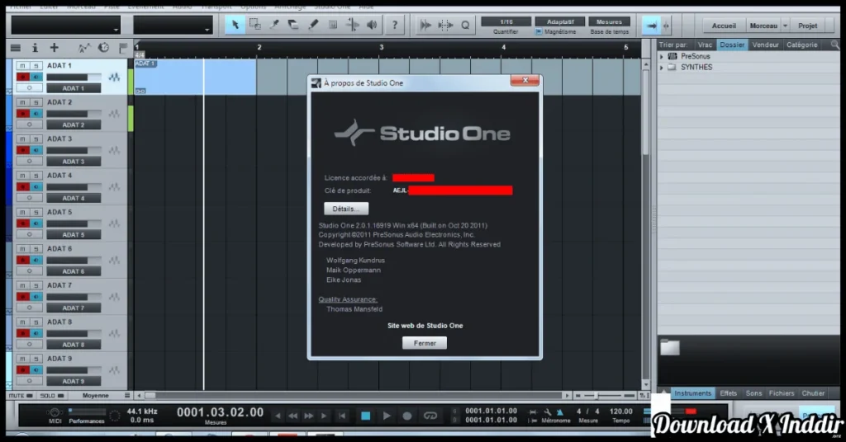Image resolution: width=846 pixels, height=442 pixels.
Task: Open the Morceau dropdown arrow
Action: tap(785, 26)
